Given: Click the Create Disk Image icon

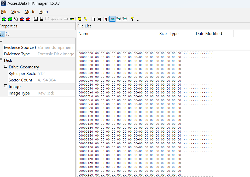Looking at the screenshot, I should [x=36, y=19].
